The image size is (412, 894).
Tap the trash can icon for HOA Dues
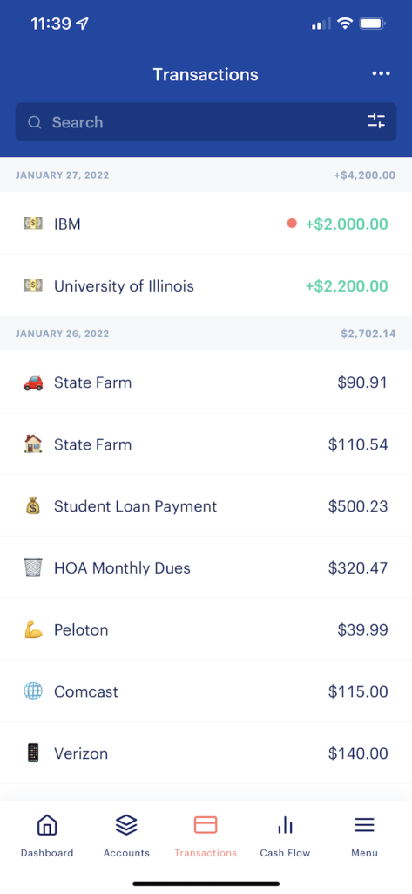[33, 567]
